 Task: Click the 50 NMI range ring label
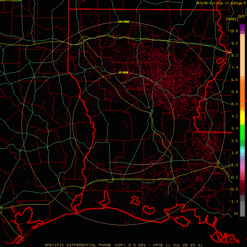coord(123,72)
